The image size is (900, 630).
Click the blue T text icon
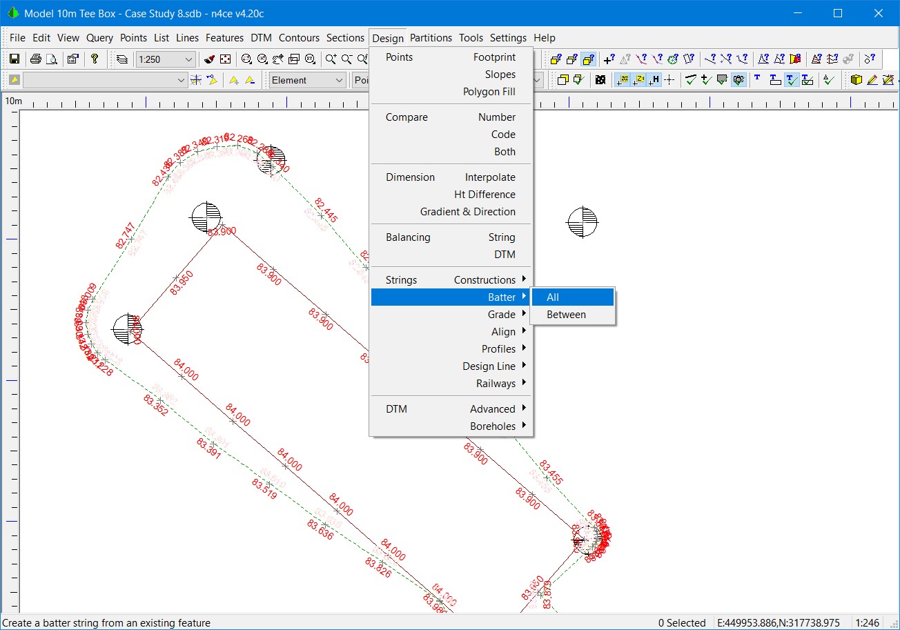[x=757, y=79]
